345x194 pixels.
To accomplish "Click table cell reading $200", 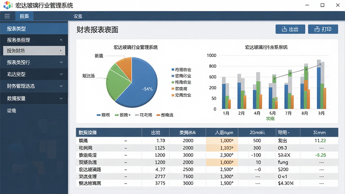I will point(283,169).
